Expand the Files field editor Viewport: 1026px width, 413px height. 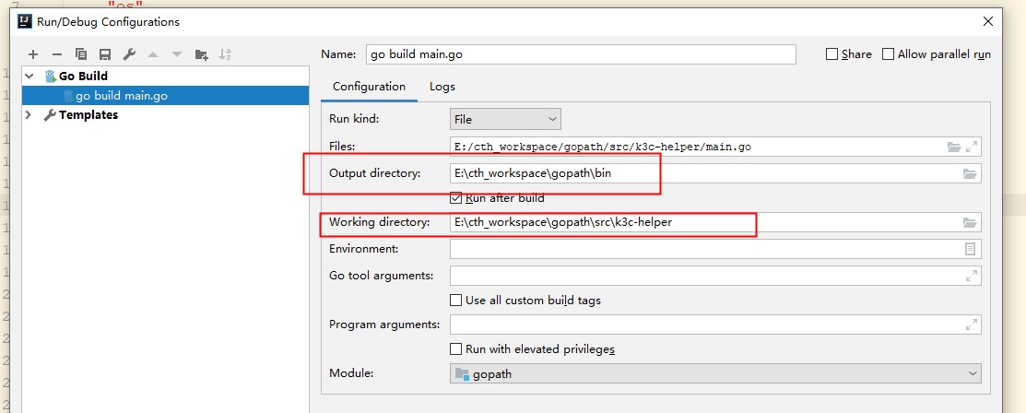(x=972, y=147)
